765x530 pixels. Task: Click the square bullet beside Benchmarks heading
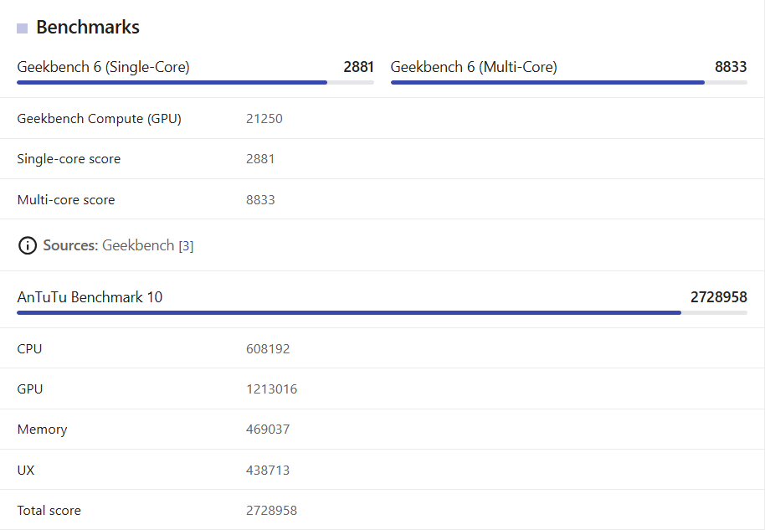coord(22,28)
